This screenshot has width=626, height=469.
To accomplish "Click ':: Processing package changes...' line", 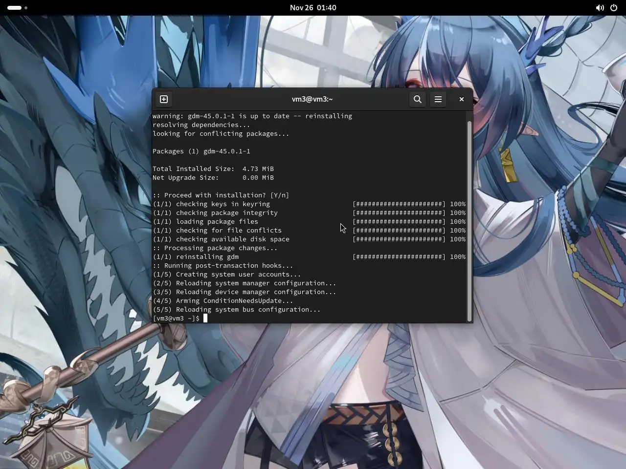I will tap(215, 248).
